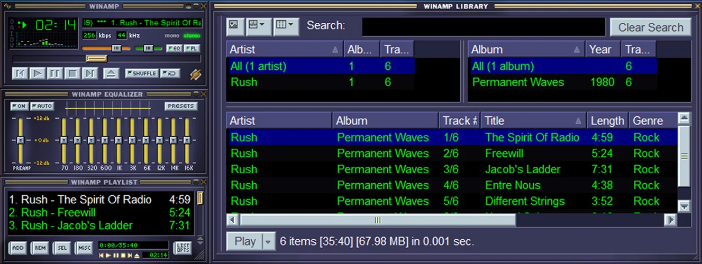Click the 70 Hz equalizer band slider
Image resolution: width=702 pixels, height=264 pixels.
pos(63,141)
